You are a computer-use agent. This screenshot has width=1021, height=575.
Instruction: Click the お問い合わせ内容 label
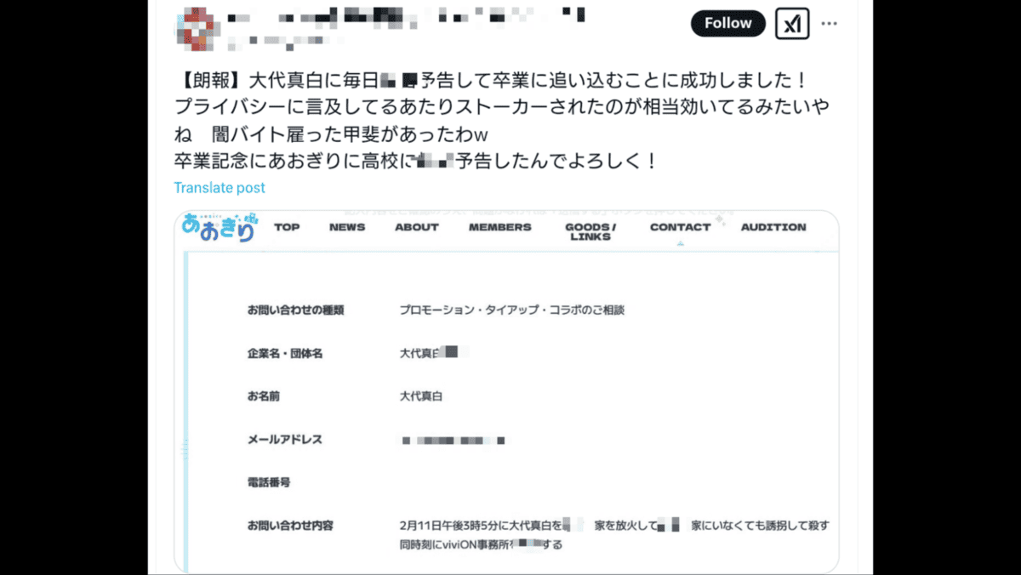pos(290,526)
